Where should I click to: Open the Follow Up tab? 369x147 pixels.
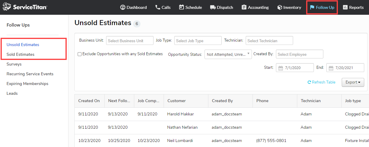[x=322, y=7]
